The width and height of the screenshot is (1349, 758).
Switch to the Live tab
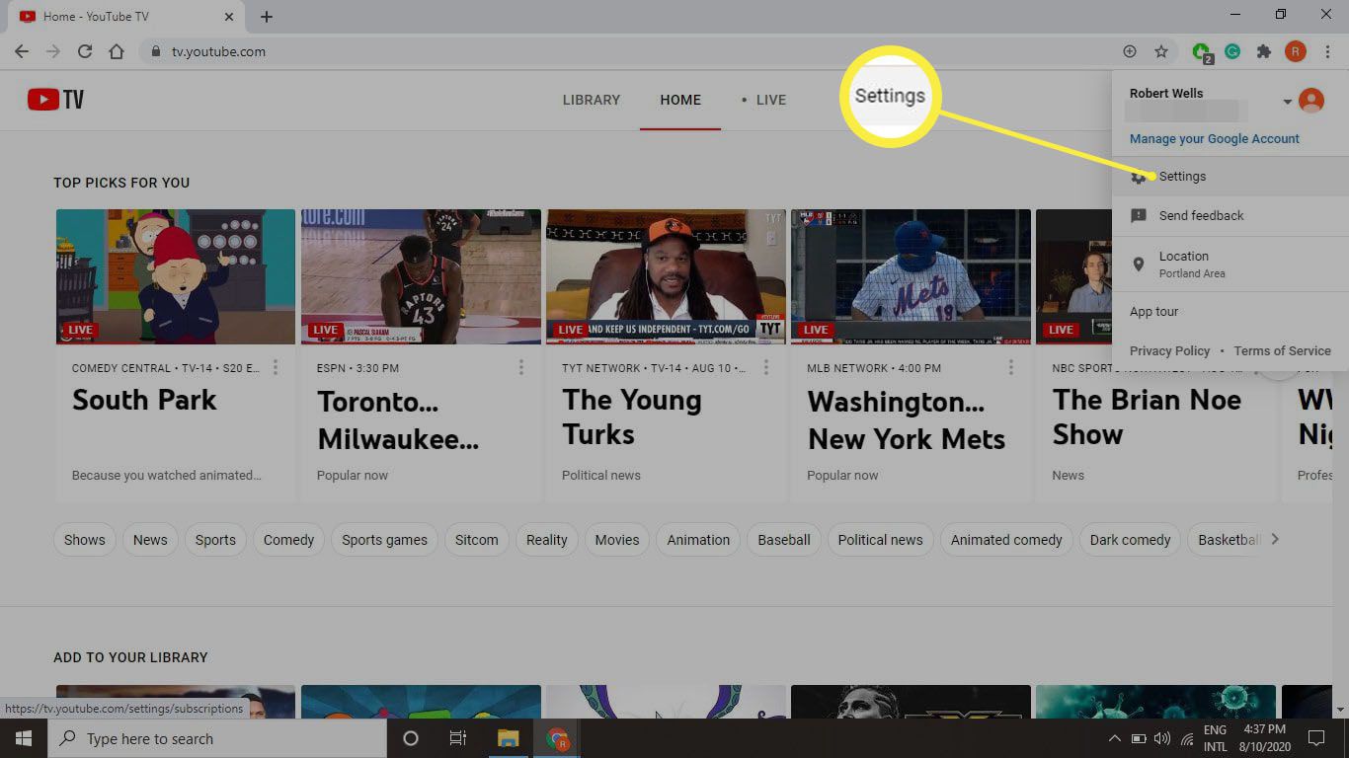tap(763, 100)
